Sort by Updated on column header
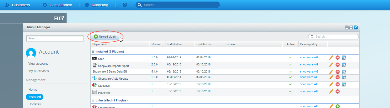Image resolution: width=390 pixels, height=108 pixels. (x=209, y=44)
